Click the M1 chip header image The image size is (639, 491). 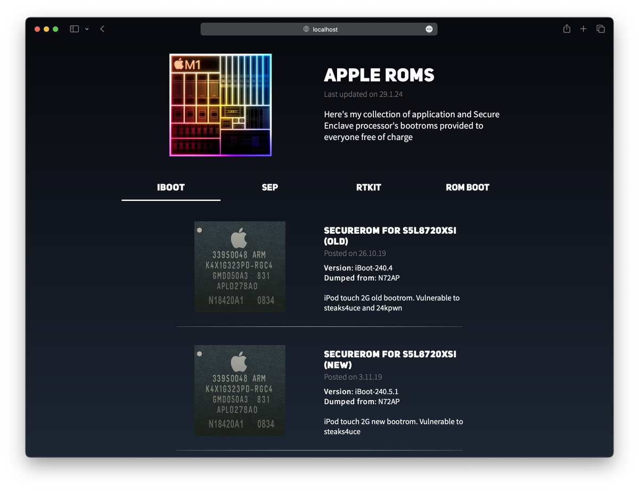pos(220,105)
